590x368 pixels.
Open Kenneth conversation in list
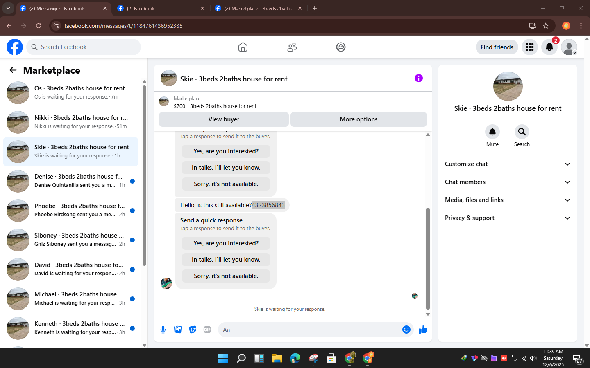click(x=70, y=328)
